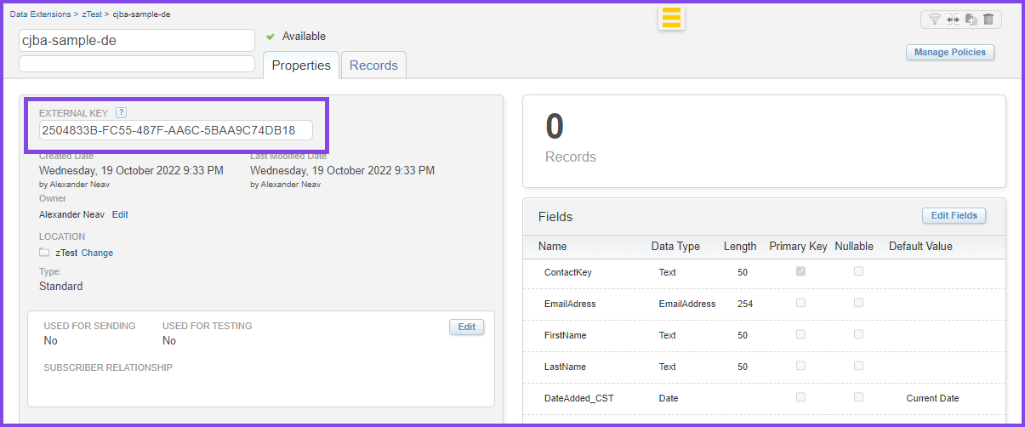Toggle the ContactKey Primary Key checkbox
Viewport: 1025px width, 427px height.
[x=800, y=271]
